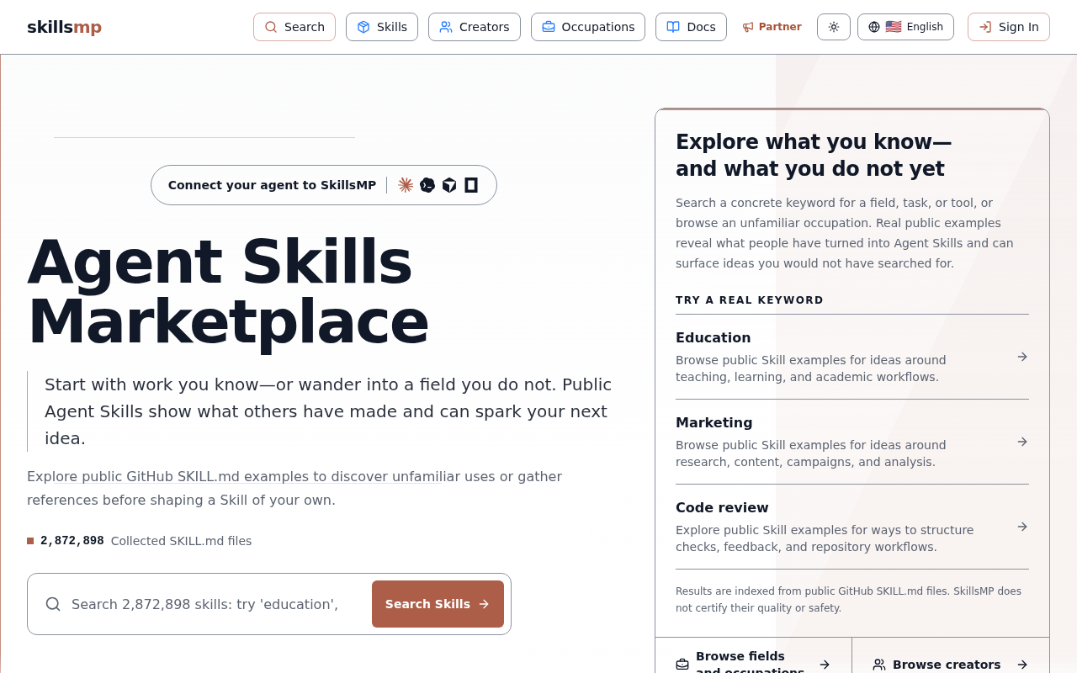Click the 2,872,898 collected files count
The height and width of the screenshot is (673, 1077).
(x=72, y=541)
